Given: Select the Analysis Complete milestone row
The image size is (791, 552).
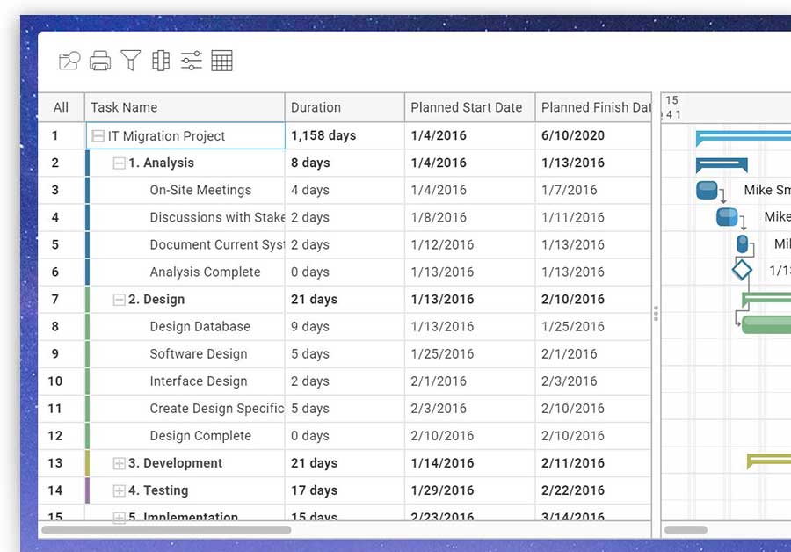Looking at the screenshot, I should click(x=345, y=272).
